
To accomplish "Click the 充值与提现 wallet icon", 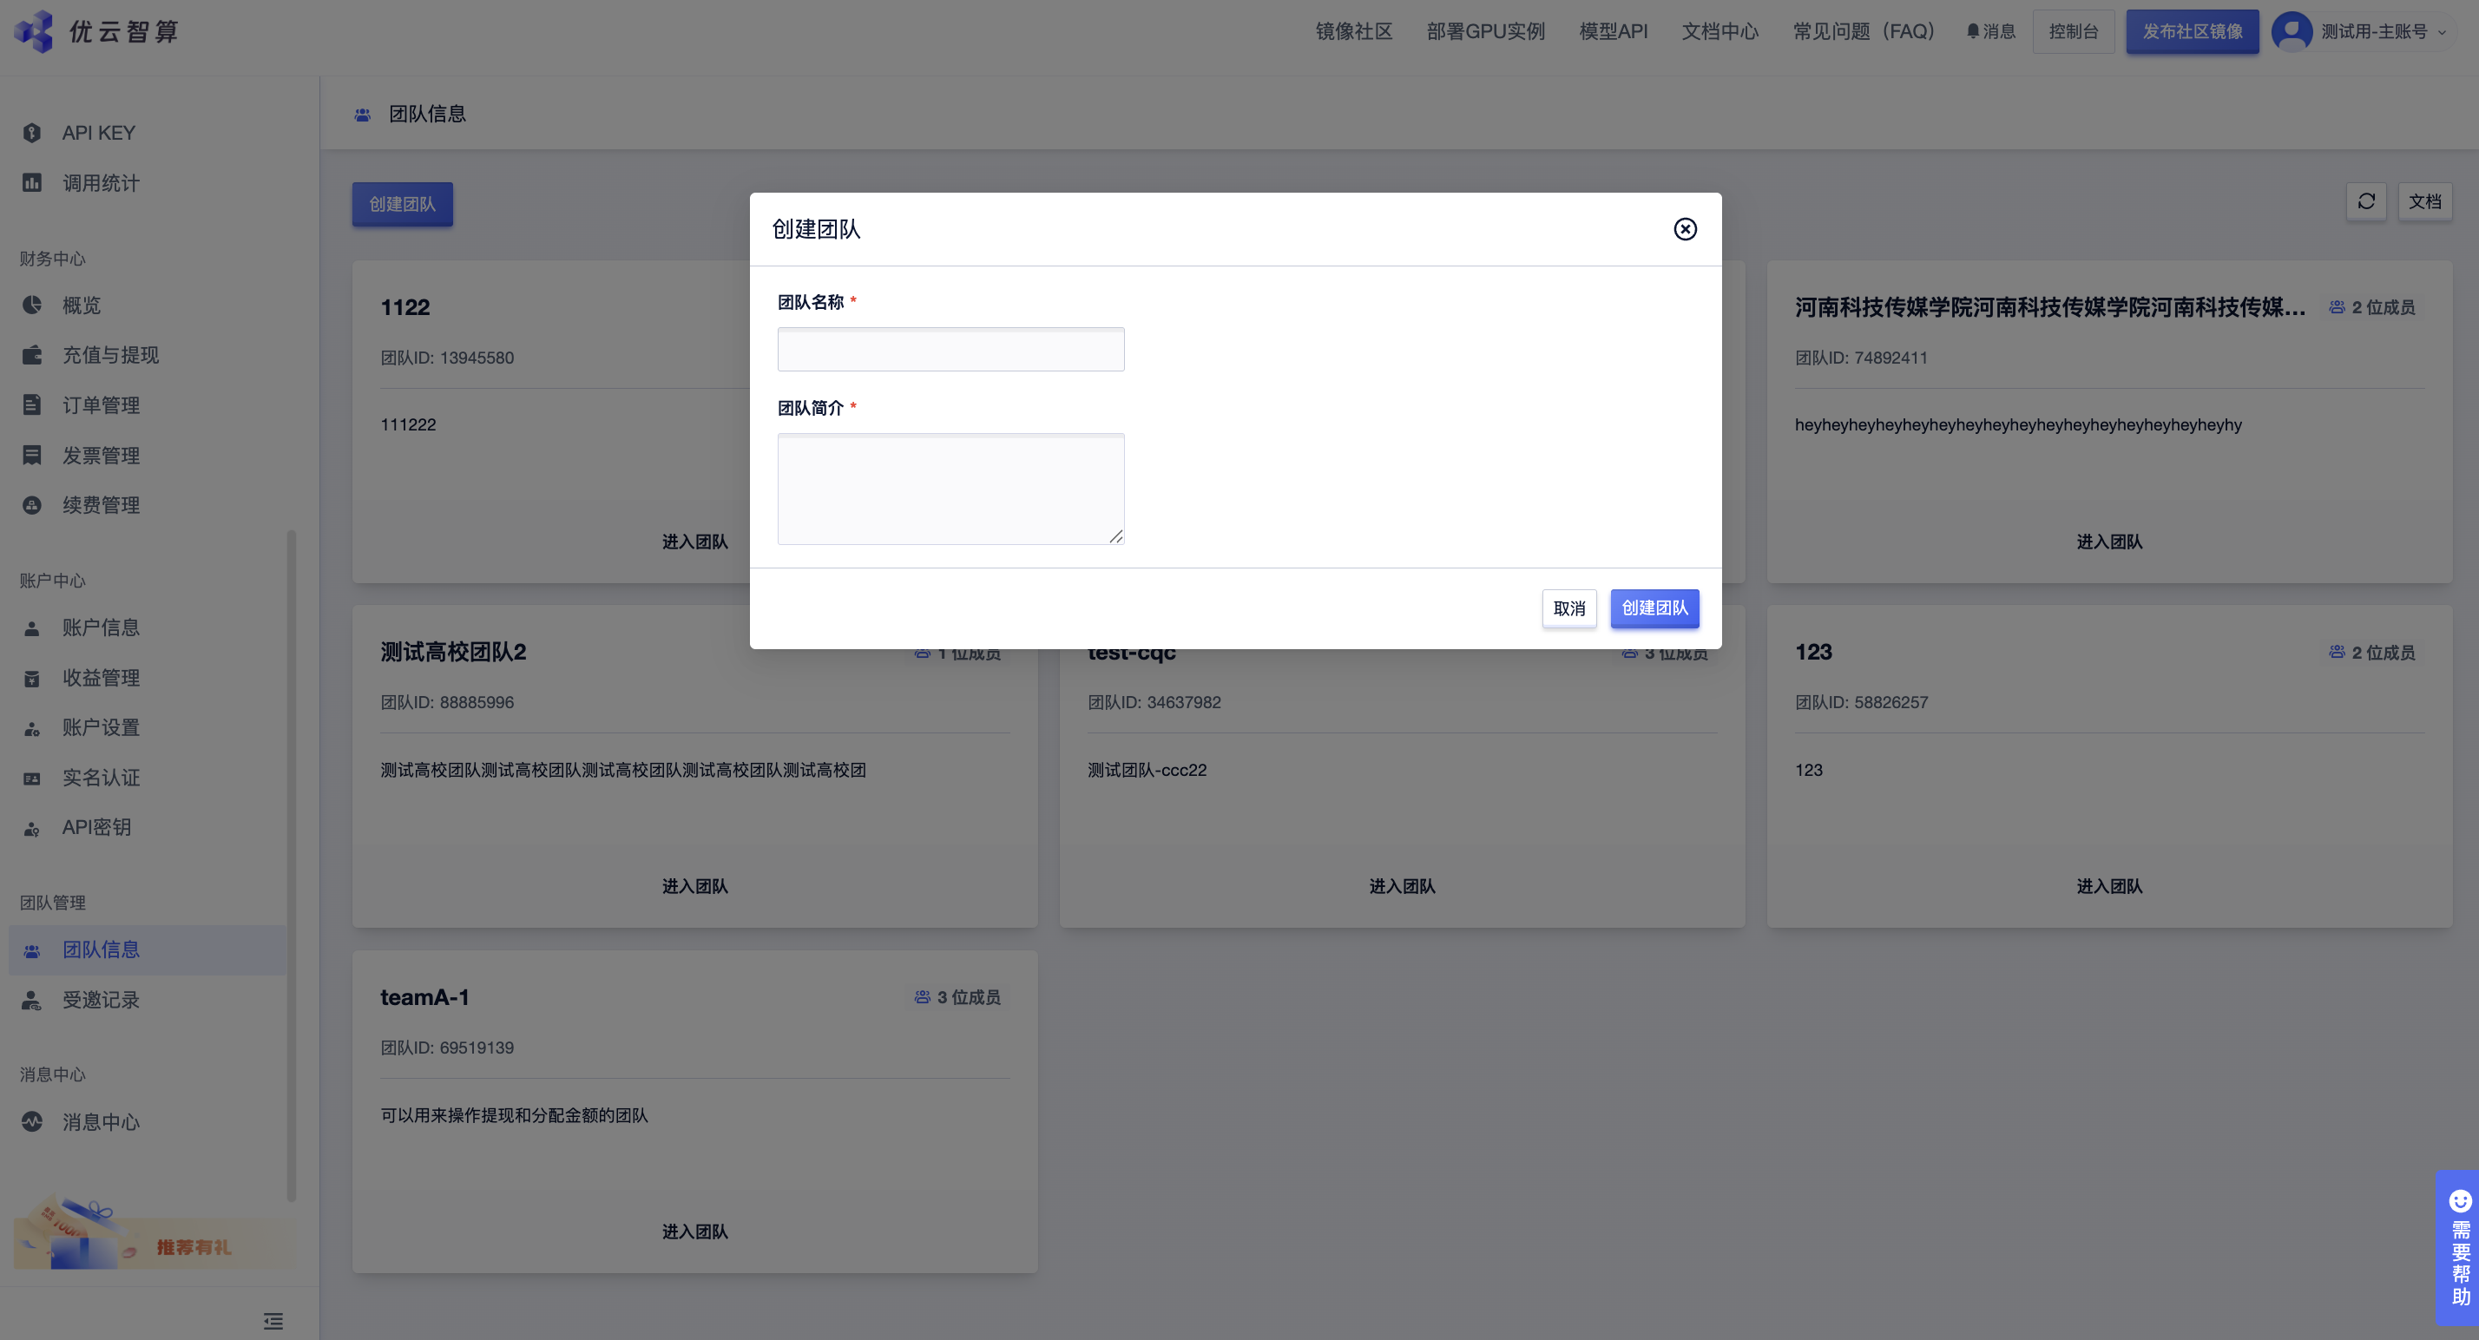I will click(32, 355).
